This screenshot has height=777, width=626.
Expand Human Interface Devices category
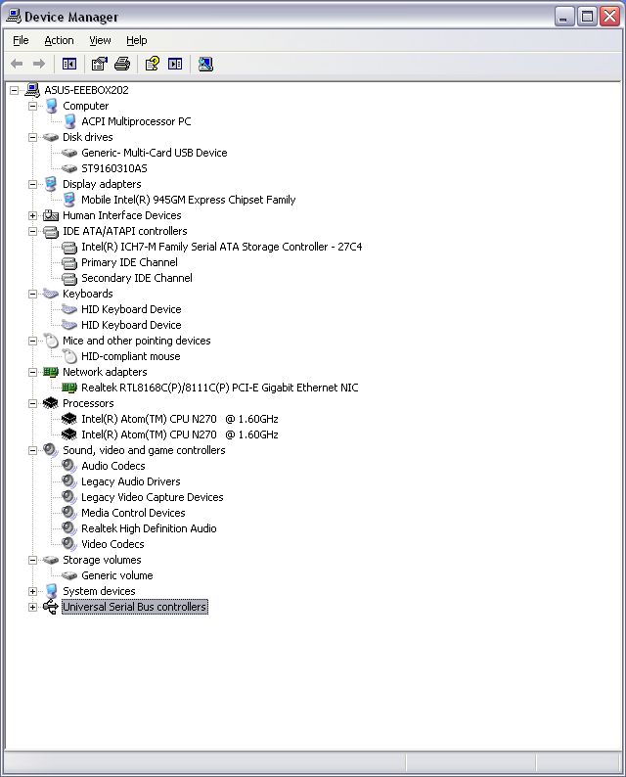tap(32, 215)
